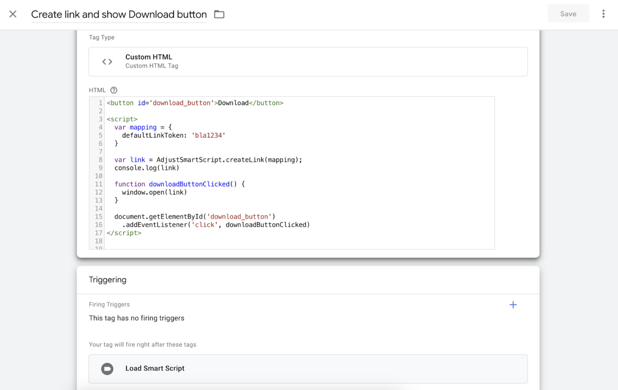The height and width of the screenshot is (390, 618).
Task: Click the Triggering section heading
Action: tap(108, 280)
